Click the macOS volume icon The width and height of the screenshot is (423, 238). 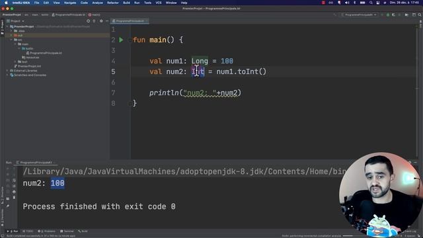pyautogui.click(x=347, y=3)
